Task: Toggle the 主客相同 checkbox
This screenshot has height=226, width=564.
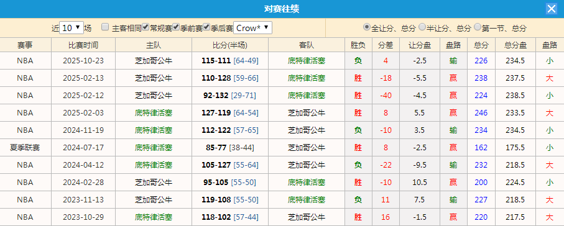Action: [x=105, y=27]
